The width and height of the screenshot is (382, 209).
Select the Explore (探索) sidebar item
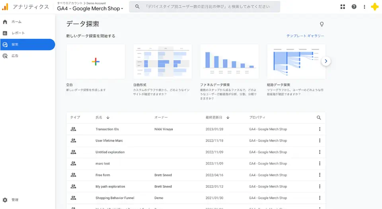click(x=27, y=45)
